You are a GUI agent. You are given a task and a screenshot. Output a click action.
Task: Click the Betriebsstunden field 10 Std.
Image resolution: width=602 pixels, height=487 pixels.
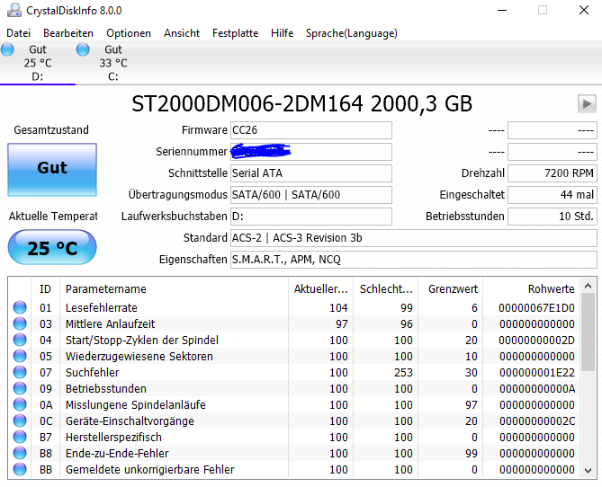pyautogui.click(x=553, y=217)
